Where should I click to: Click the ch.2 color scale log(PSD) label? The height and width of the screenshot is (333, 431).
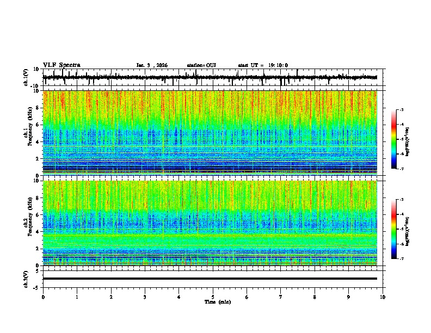(408, 231)
